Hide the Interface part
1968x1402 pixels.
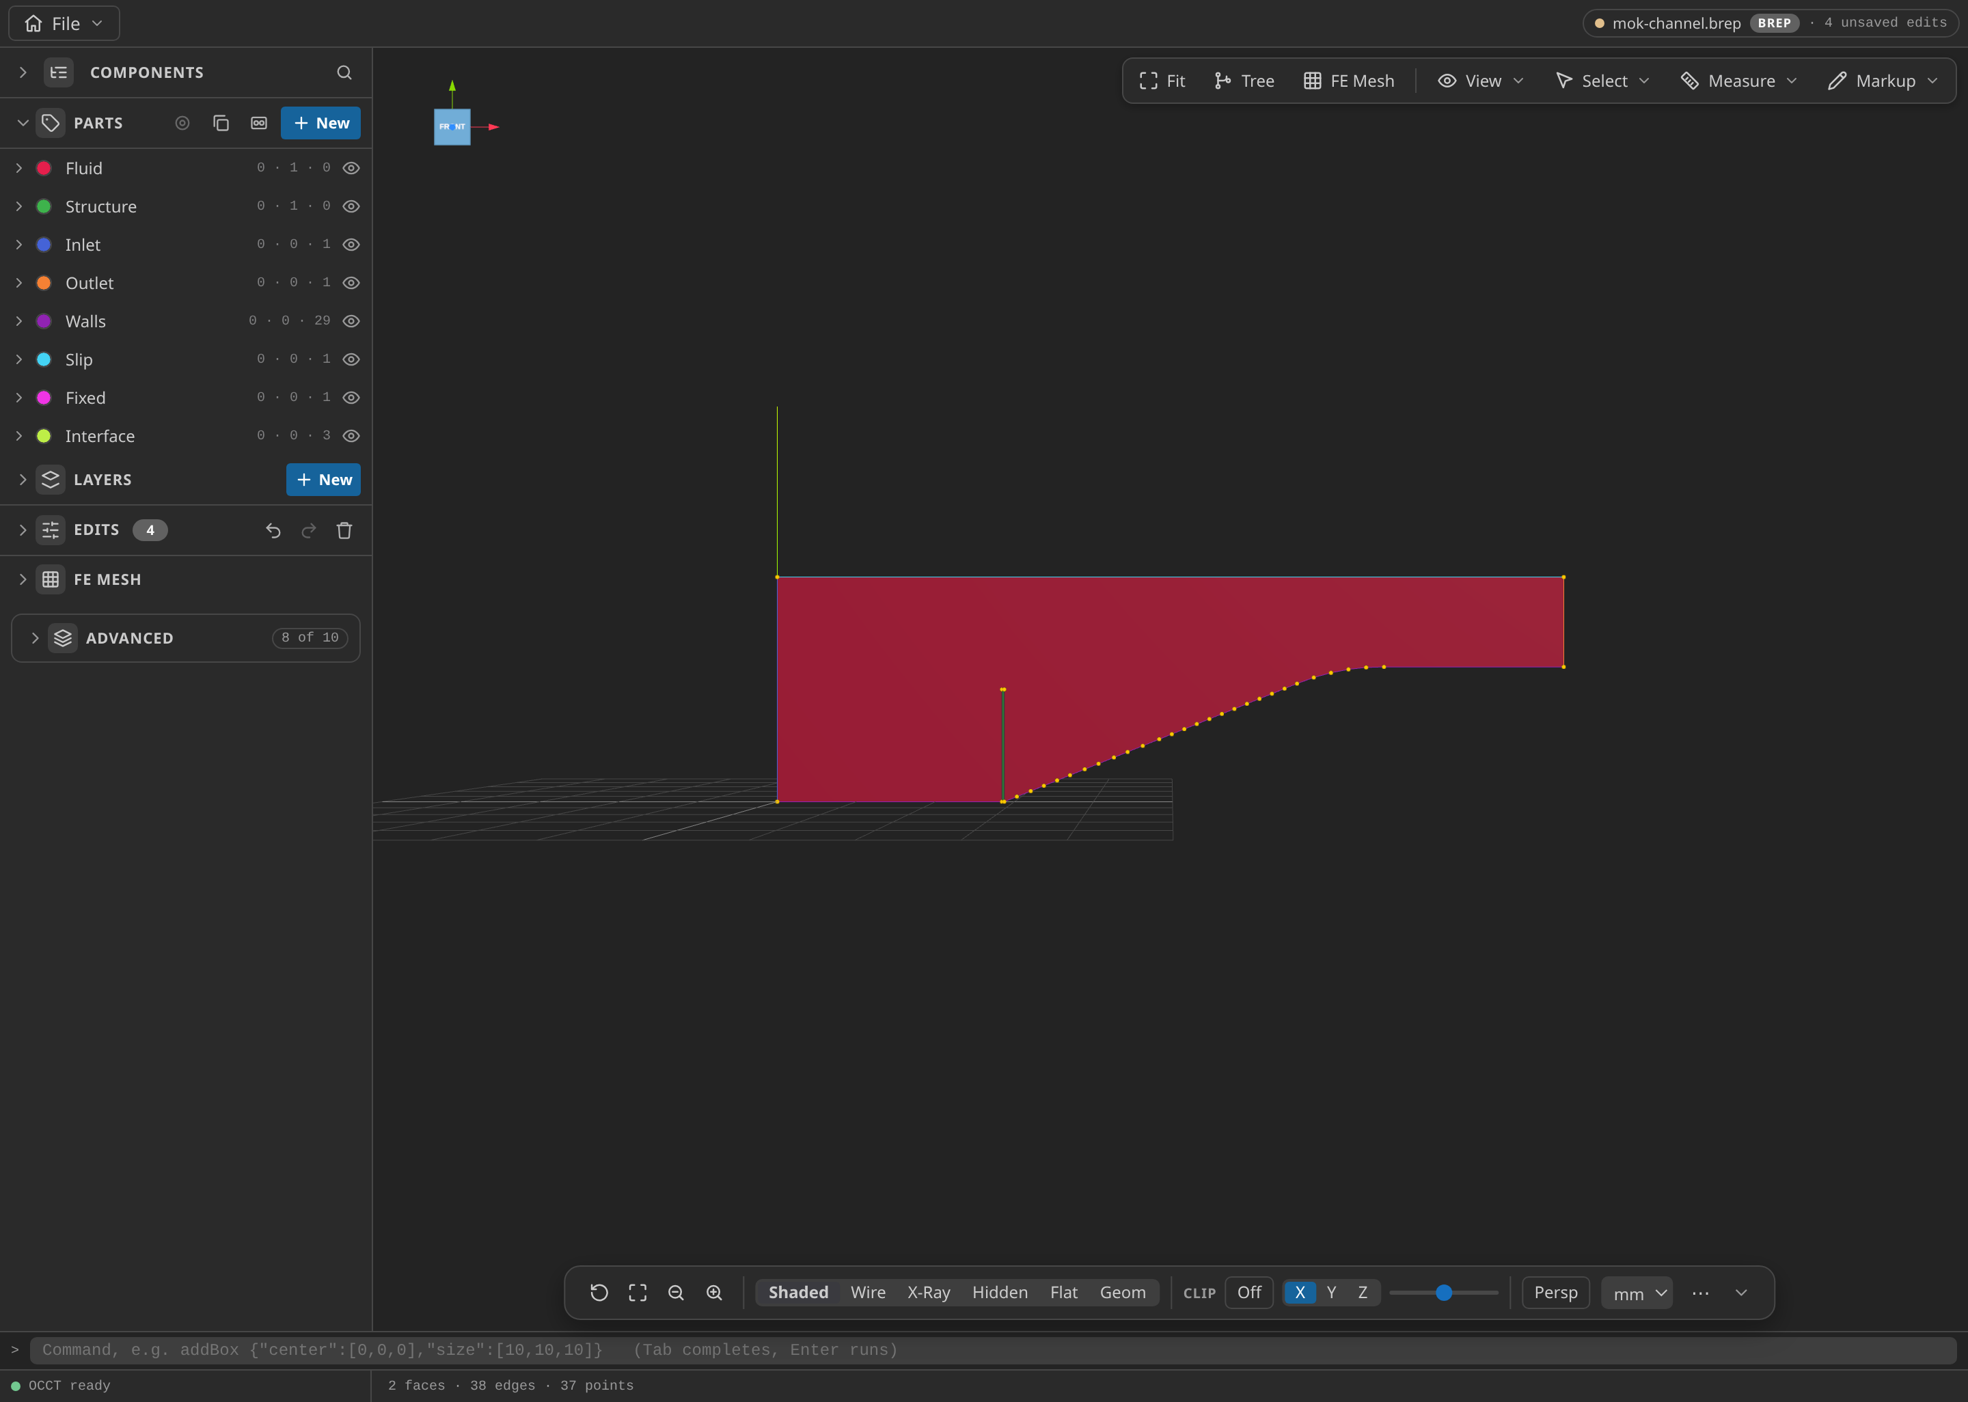click(x=351, y=436)
